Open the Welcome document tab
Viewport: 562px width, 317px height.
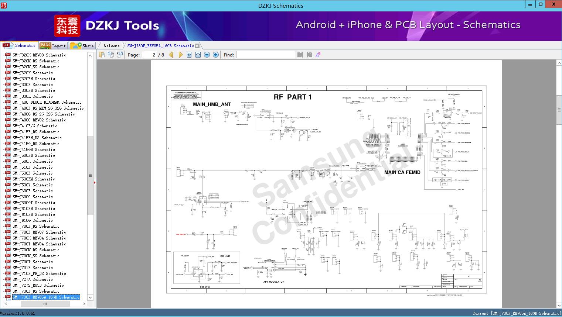(112, 46)
